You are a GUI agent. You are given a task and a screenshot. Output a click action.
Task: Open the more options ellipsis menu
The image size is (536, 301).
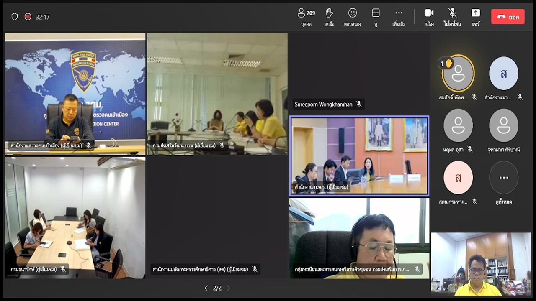pos(399,17)
